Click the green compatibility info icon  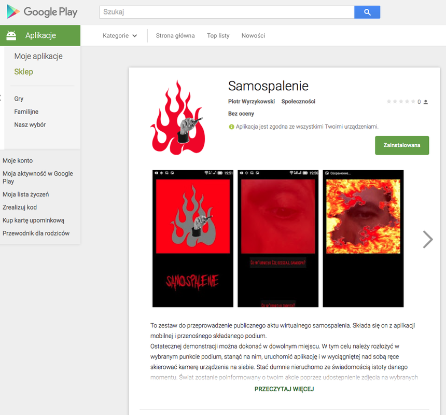point(231,127)
